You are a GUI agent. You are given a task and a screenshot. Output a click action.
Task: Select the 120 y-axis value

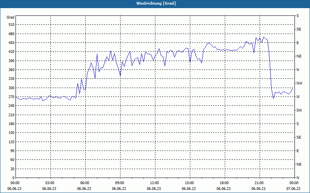pos(12,142)
